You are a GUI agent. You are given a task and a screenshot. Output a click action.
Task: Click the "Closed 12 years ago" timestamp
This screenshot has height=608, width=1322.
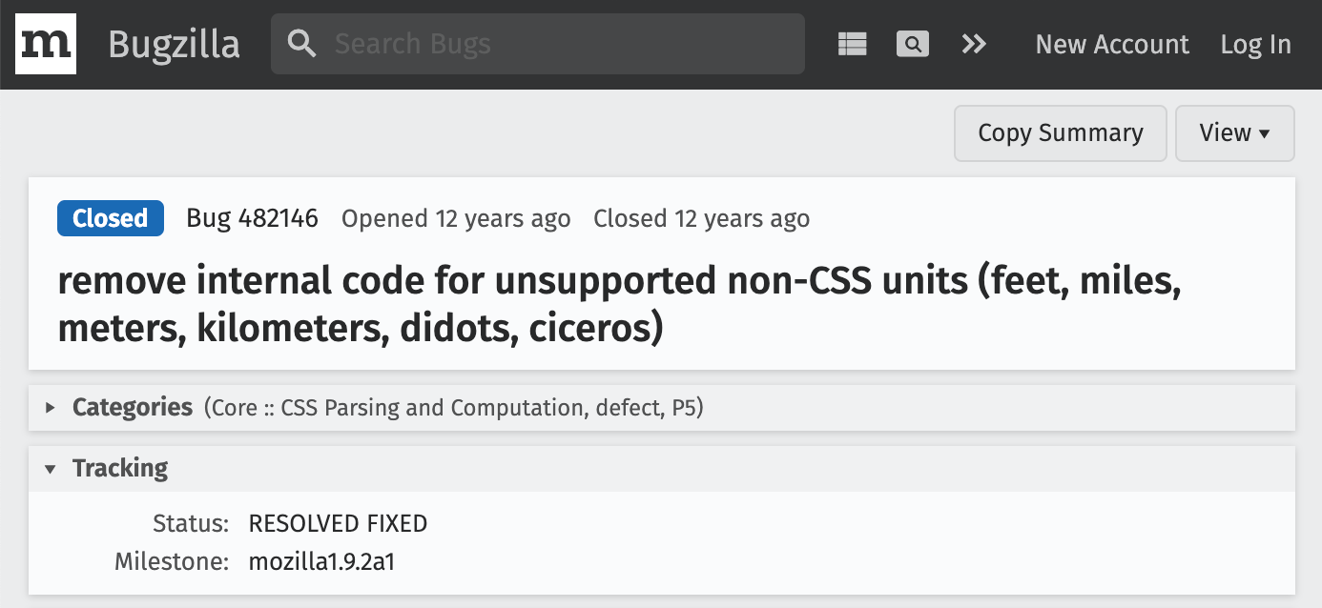[701, 218]
